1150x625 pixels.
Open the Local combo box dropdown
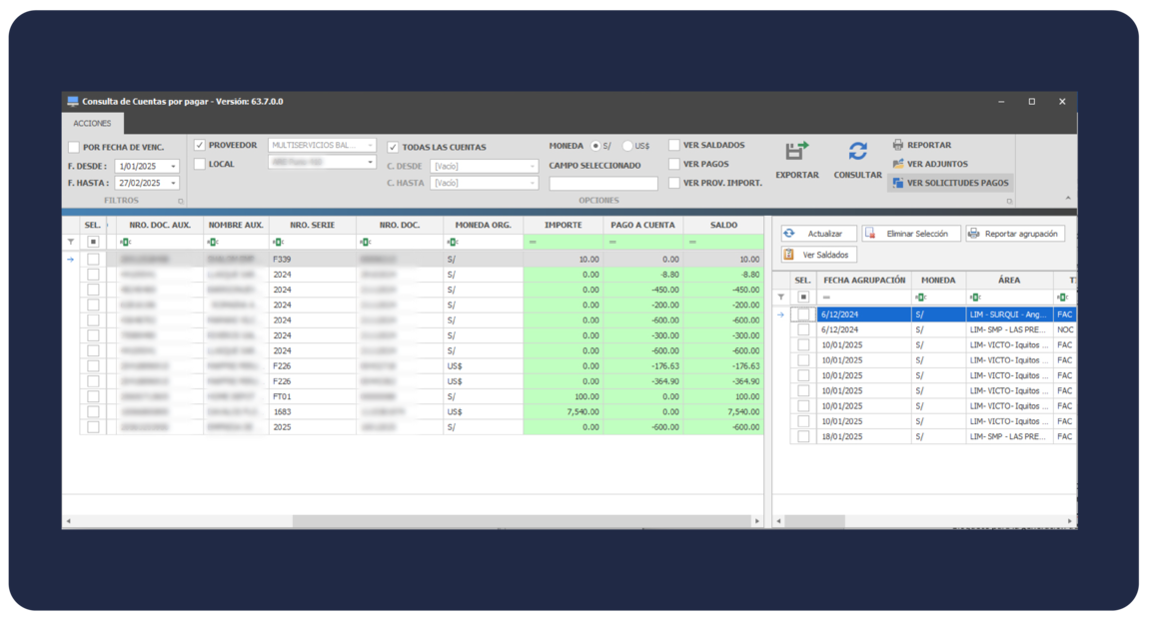coord(371,163)
